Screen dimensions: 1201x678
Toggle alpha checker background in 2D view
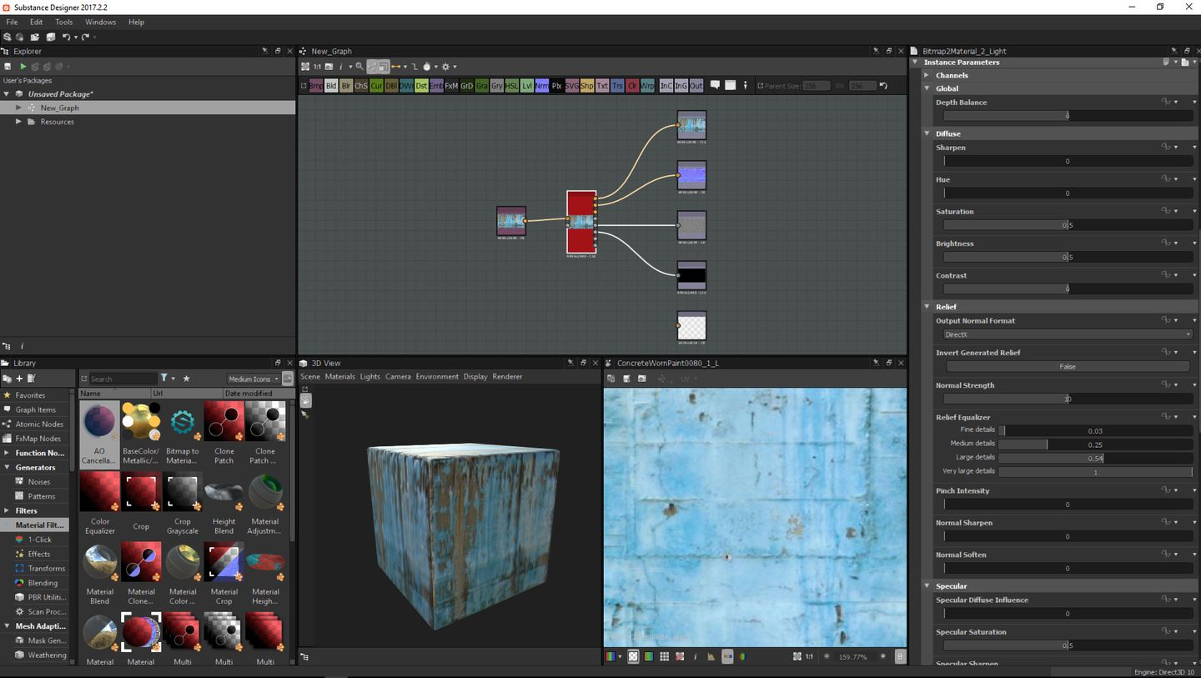click(633, 657)
